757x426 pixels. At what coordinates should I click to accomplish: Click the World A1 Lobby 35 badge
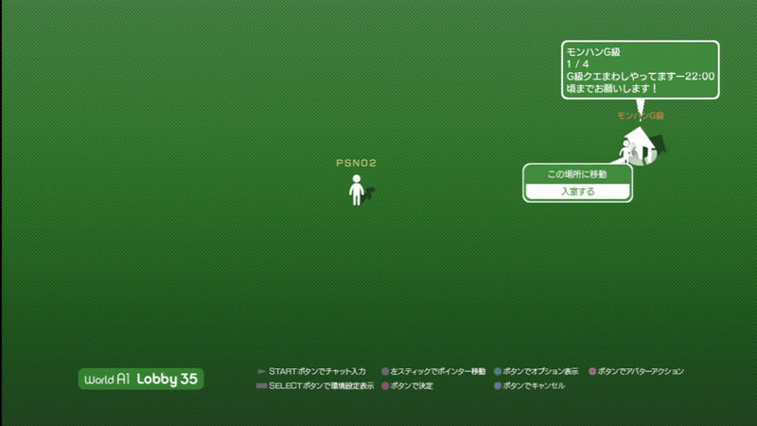(141, 379)
